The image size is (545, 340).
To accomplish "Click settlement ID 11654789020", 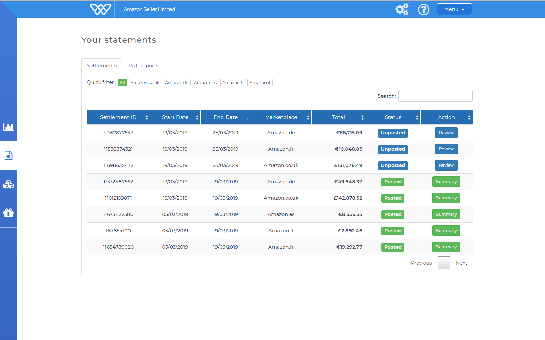I will 118,247.
